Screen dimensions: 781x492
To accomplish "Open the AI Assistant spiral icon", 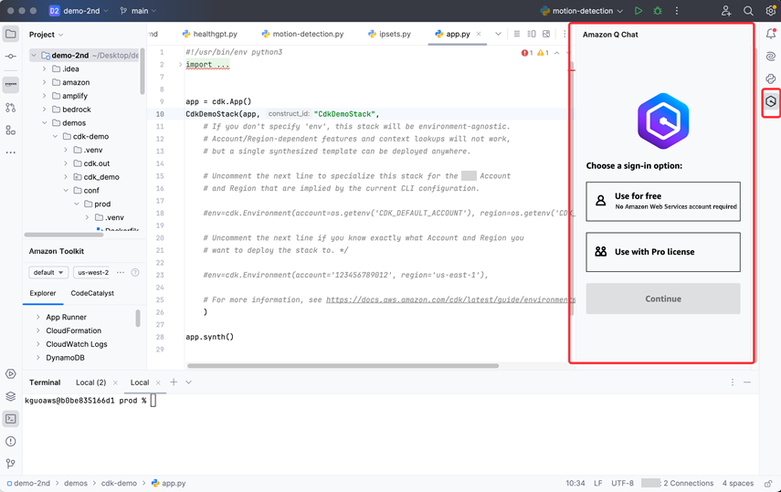I will pyautogui.click(x=771, y=57).
